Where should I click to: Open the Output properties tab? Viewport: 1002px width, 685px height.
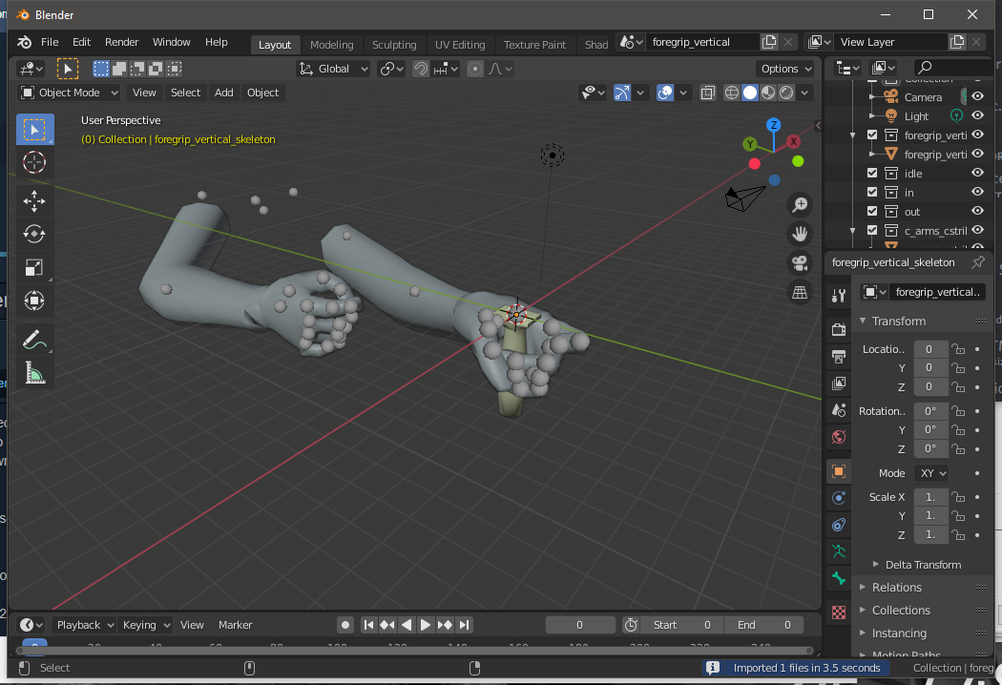(839, 356)
